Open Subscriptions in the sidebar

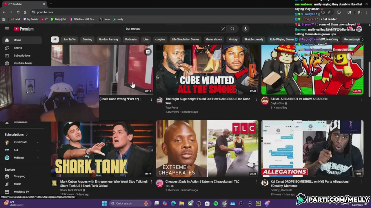[22, 55]
